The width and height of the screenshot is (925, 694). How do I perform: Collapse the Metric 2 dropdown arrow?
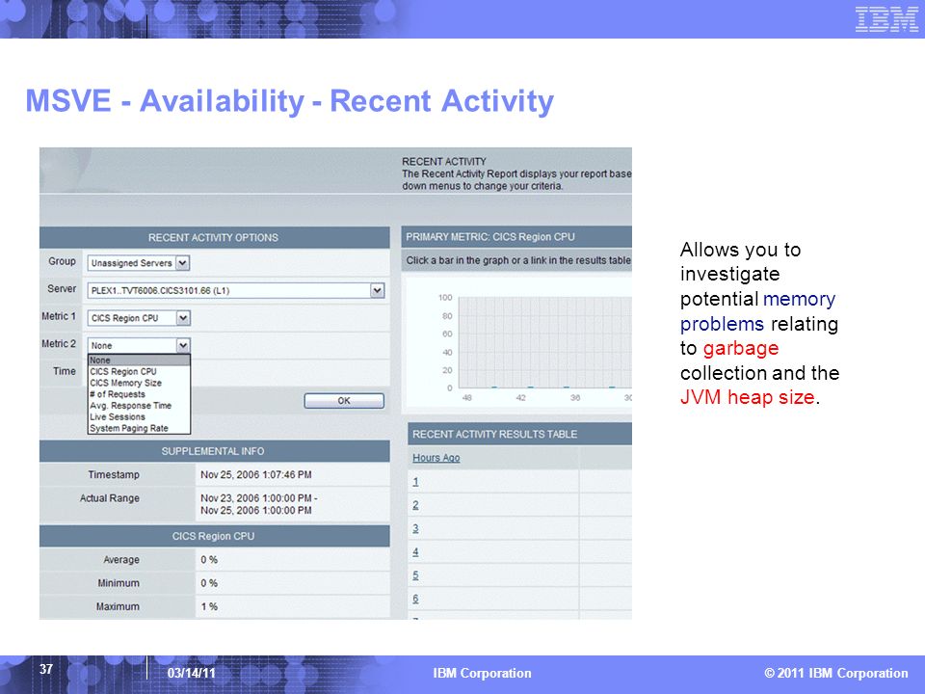click(x=183, y=345)
